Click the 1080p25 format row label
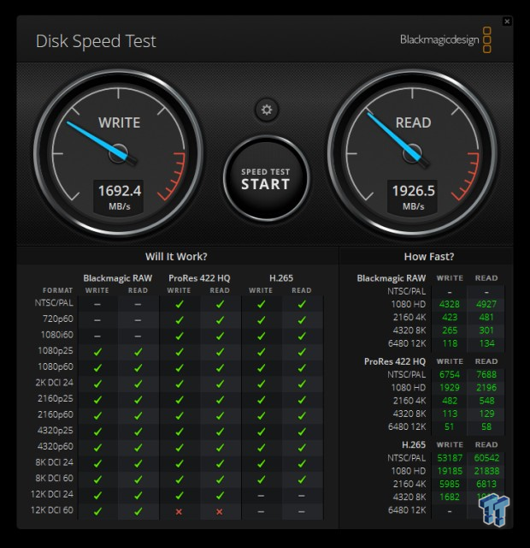Viewport: 530px width, 548px height. [x=56, y=350]
